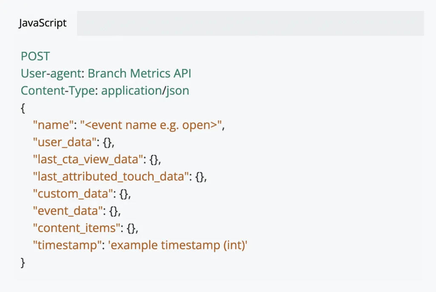Click the "event_data" line
This screenshot has height=292, width=436.
(77, 211)
